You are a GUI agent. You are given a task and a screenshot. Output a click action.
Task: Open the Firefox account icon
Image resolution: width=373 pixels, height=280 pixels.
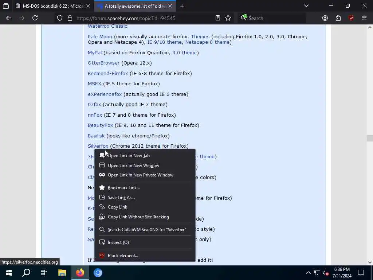pos(325,18)
